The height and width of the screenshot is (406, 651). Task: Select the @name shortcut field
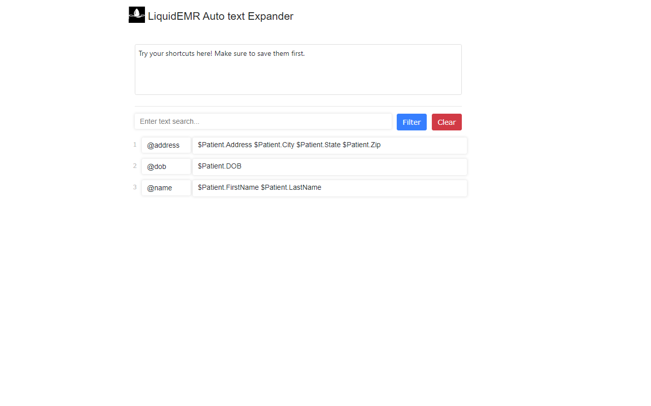click(166, 188)
